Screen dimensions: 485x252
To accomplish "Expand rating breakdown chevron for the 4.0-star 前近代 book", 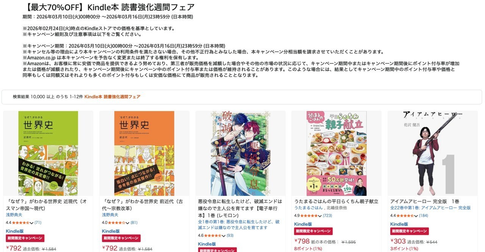I will [128, 223].
